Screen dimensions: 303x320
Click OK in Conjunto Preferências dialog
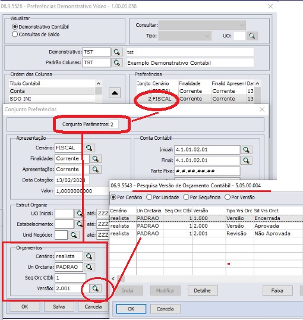25,307
